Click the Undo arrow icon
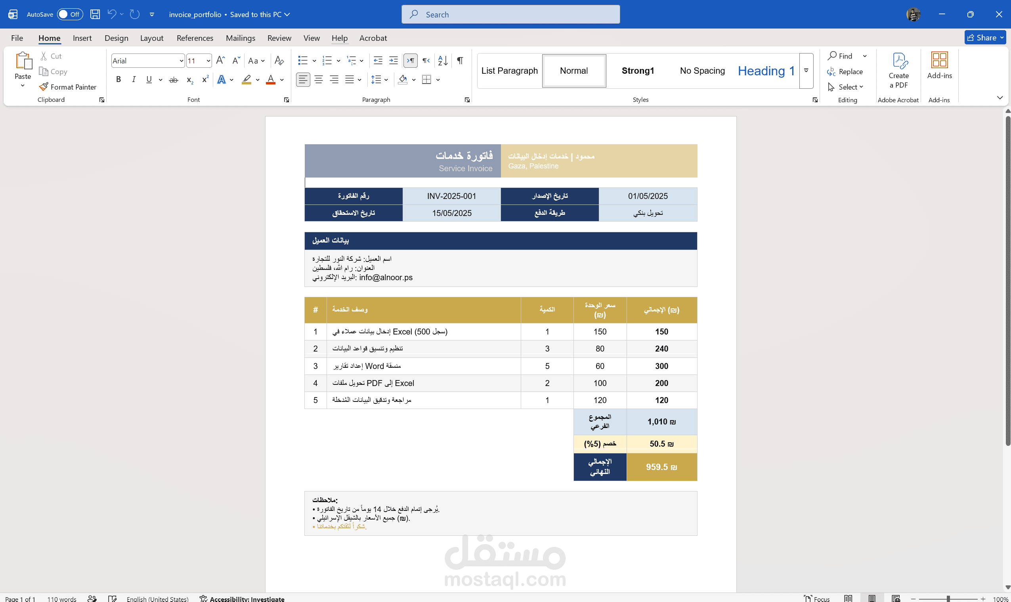The image size is (1011, 602). click(x=111, y=14)
